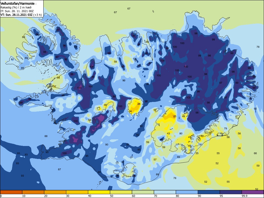Click the 70–80 pale blue legend swatch
The width and height of the screenshot is (264, 198).
(x=165, y=192)
